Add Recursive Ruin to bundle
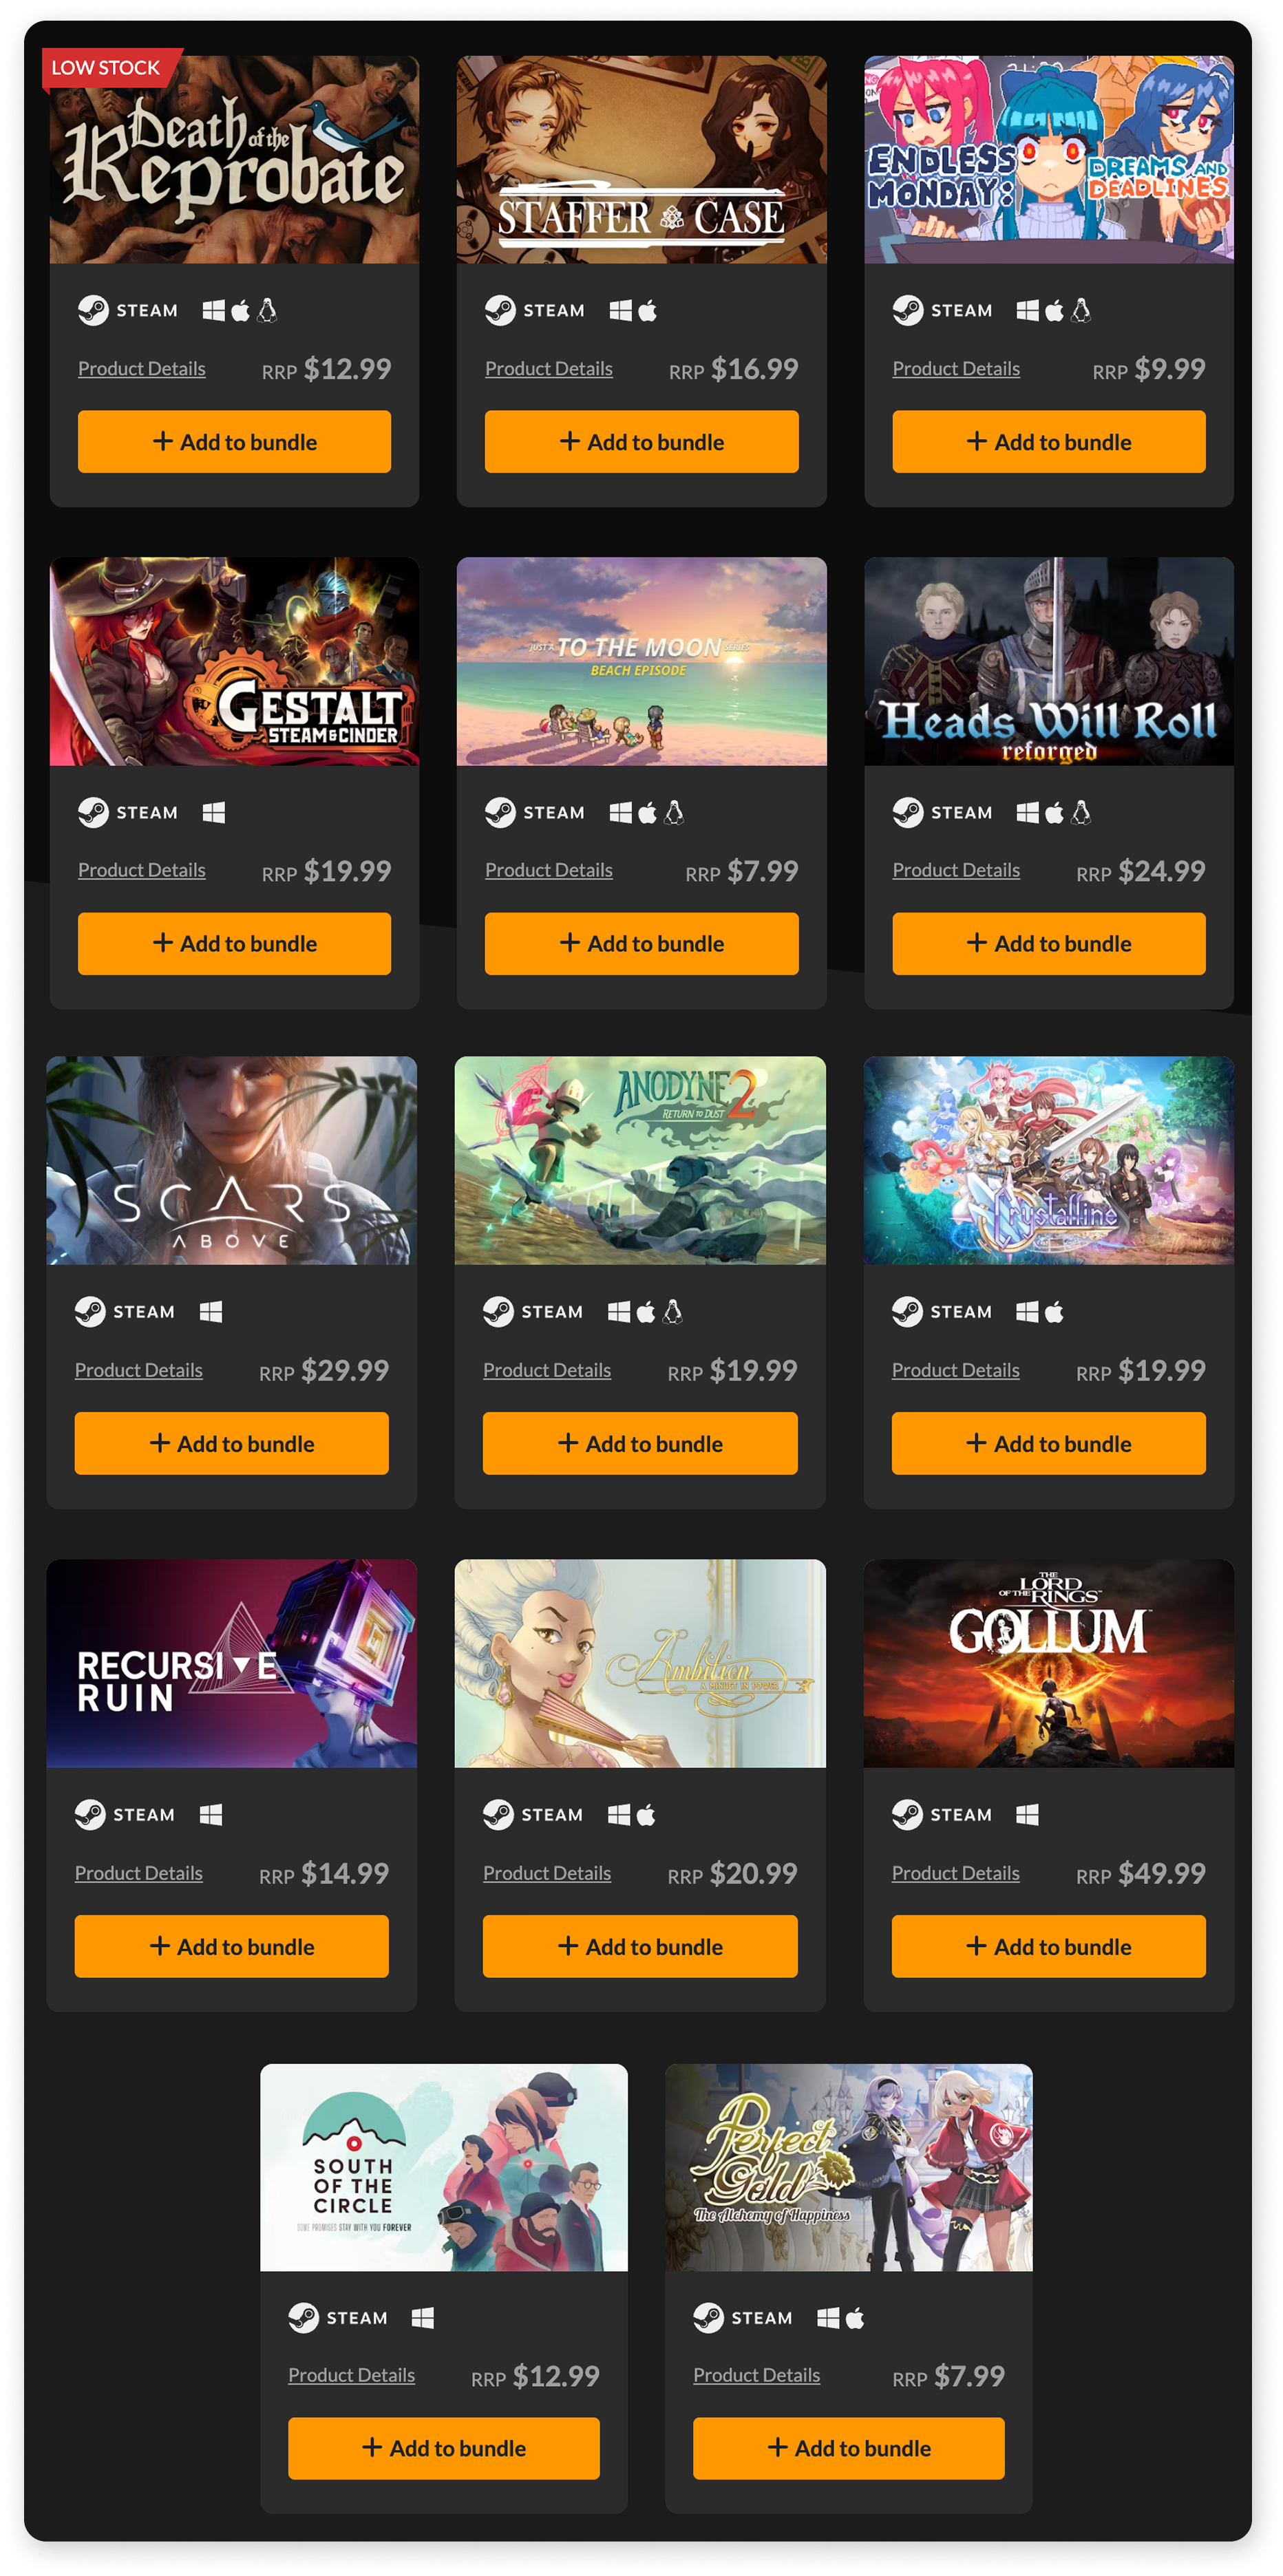Image resolution: width=1283 pixels, height=2576 pixels. [232, 1946]
